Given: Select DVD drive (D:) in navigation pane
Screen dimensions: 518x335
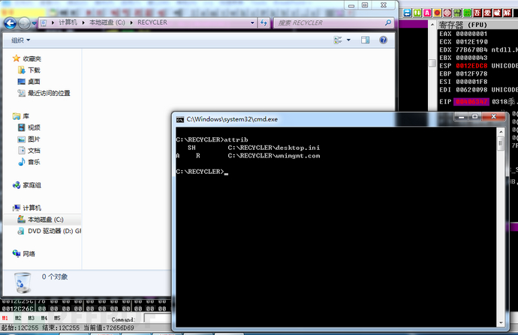Looking at the screenshot, I should (53, 231).
